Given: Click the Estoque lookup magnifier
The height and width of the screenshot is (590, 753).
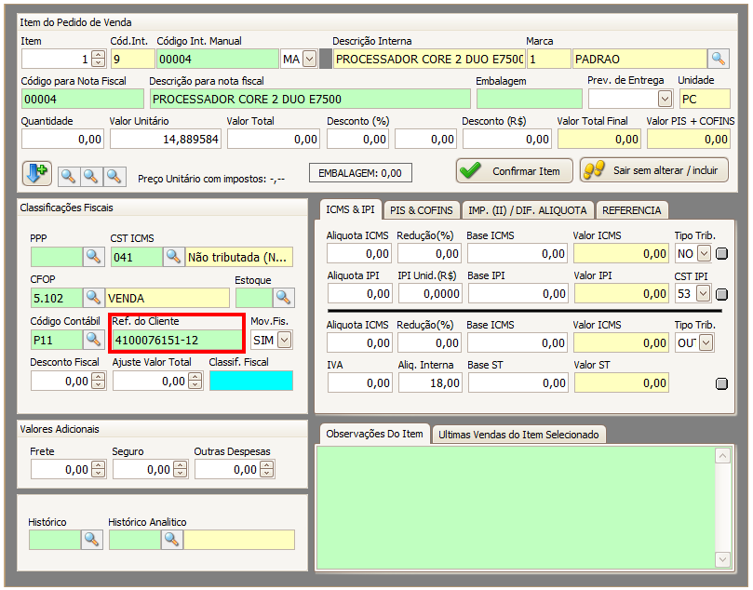Looking at the screenshot, I should click(283, 298).
